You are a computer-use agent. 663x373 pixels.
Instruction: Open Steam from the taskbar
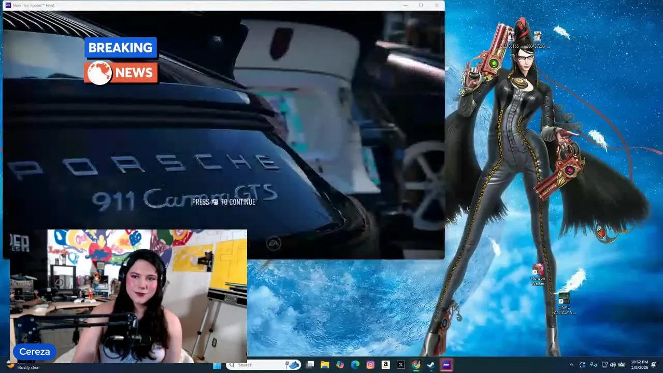click(431, 365)
